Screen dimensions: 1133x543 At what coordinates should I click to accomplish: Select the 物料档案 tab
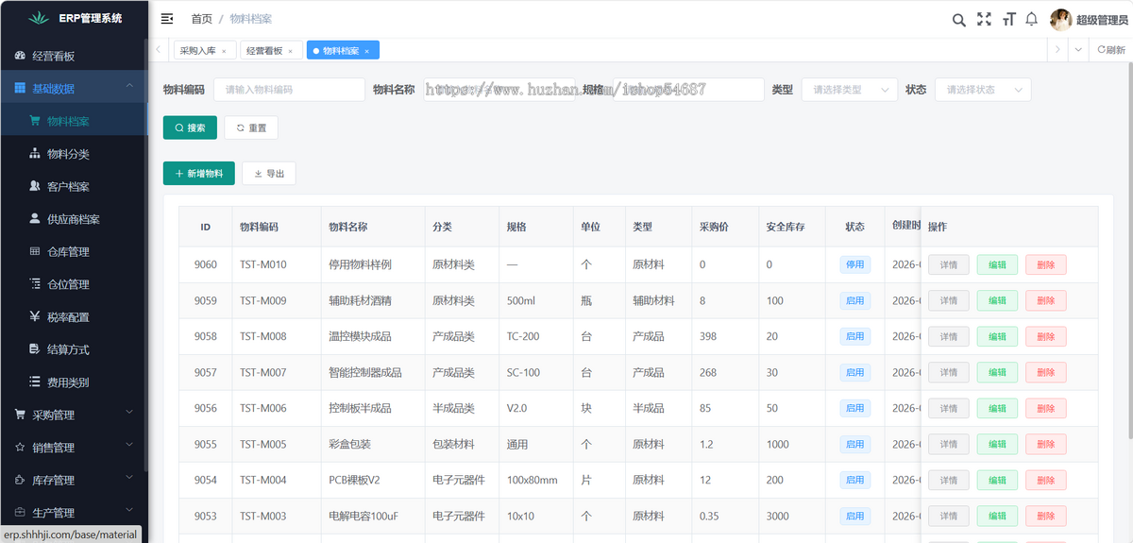click(x=341, y=51)
